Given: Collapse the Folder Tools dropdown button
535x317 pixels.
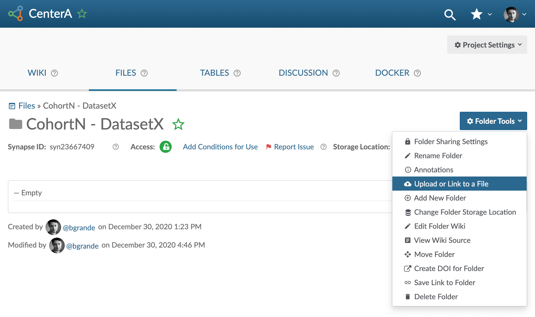Looking at the screenshot, I should 493,121.
